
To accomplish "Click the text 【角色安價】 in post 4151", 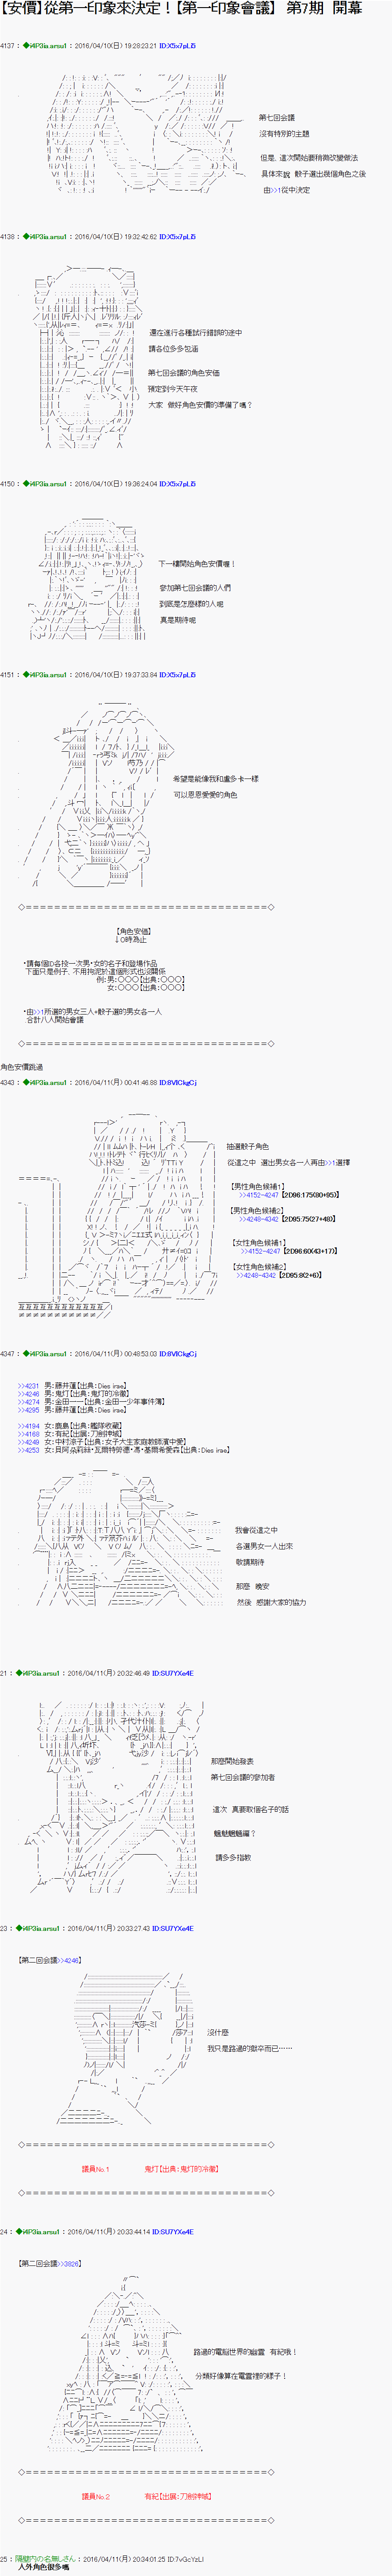I will 134,931.
